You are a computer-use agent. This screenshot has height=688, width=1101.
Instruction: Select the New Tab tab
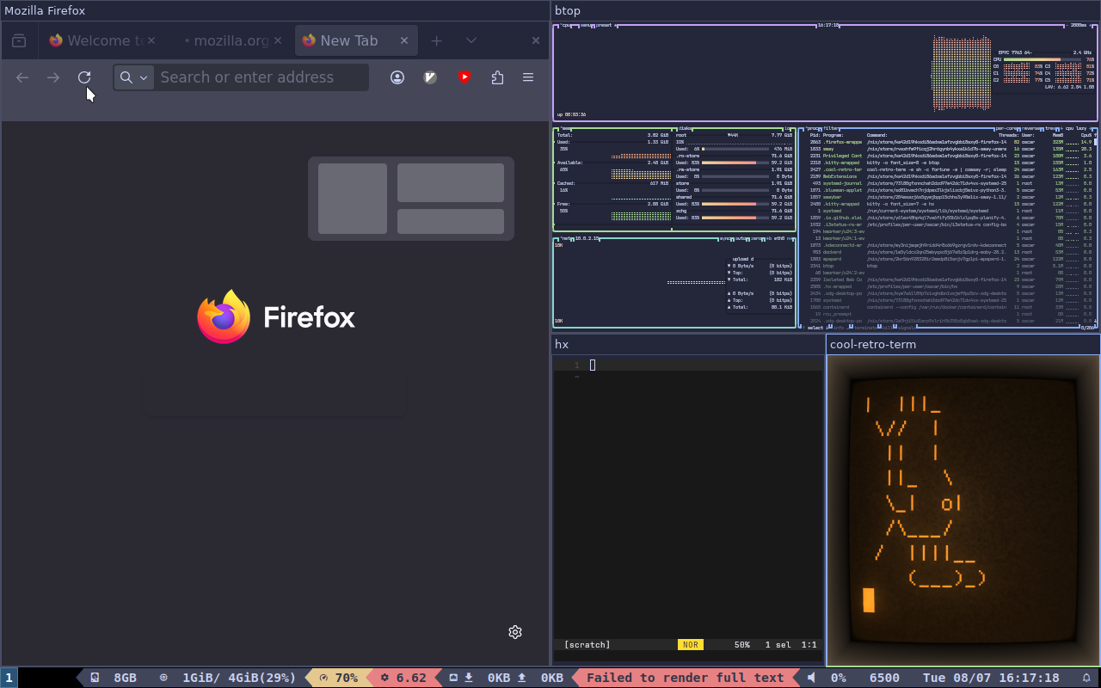point(356,40)
